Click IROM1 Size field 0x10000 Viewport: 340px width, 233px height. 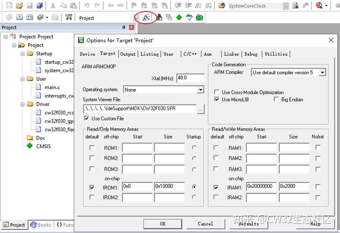point(169,186)
